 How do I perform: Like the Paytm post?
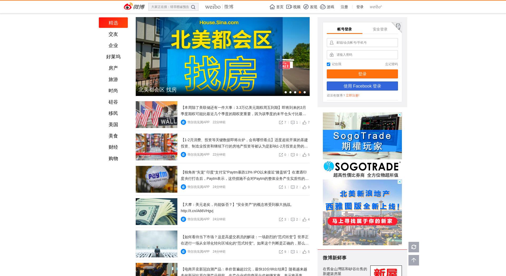(x=304, y=187)
